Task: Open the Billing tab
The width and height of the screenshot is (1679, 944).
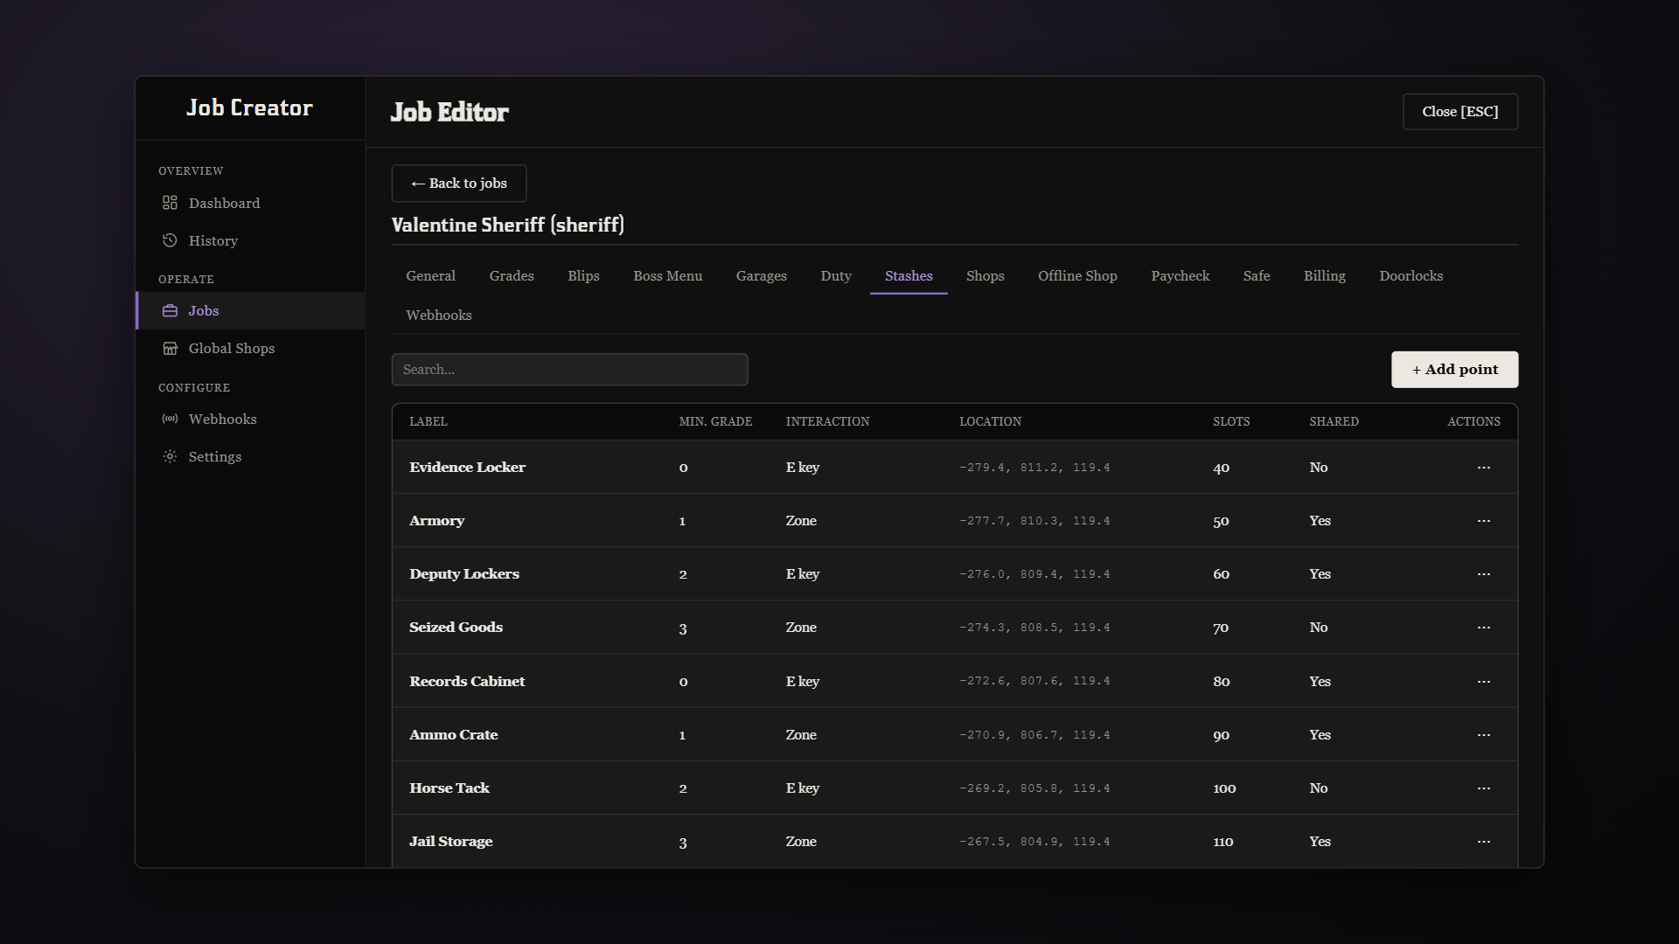Action: tap(1324, 276)
